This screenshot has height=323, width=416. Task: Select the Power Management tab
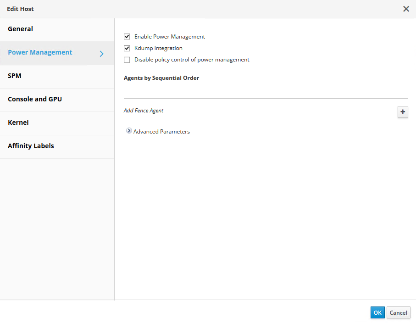tap(40, 52)
